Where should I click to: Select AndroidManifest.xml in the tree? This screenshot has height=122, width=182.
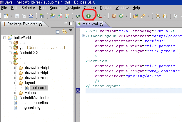(x=36, y=98)
